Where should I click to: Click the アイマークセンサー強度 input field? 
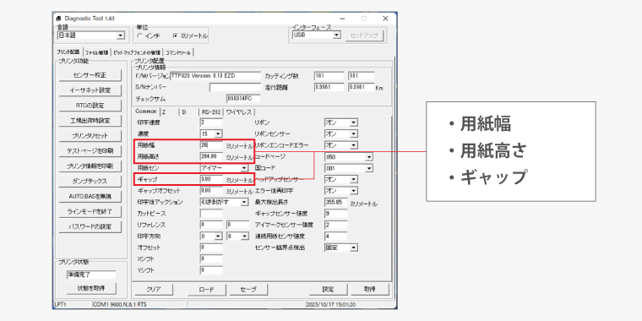point(335,225)
